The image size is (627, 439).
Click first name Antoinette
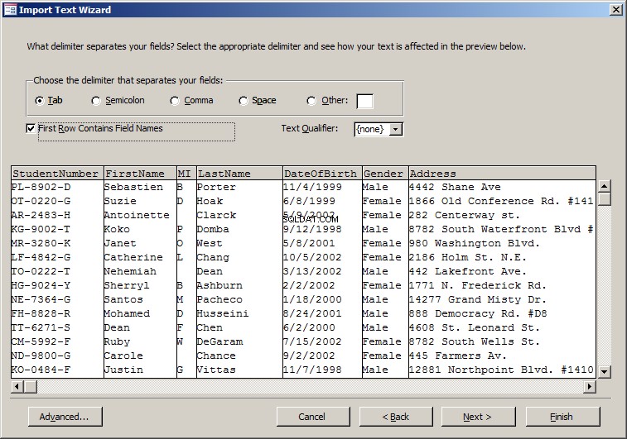pos(137,215)
